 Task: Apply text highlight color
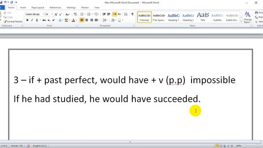tap(67, 20)
